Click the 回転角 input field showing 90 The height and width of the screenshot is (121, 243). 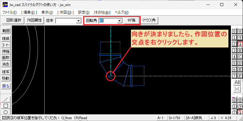tap(108, 21)
